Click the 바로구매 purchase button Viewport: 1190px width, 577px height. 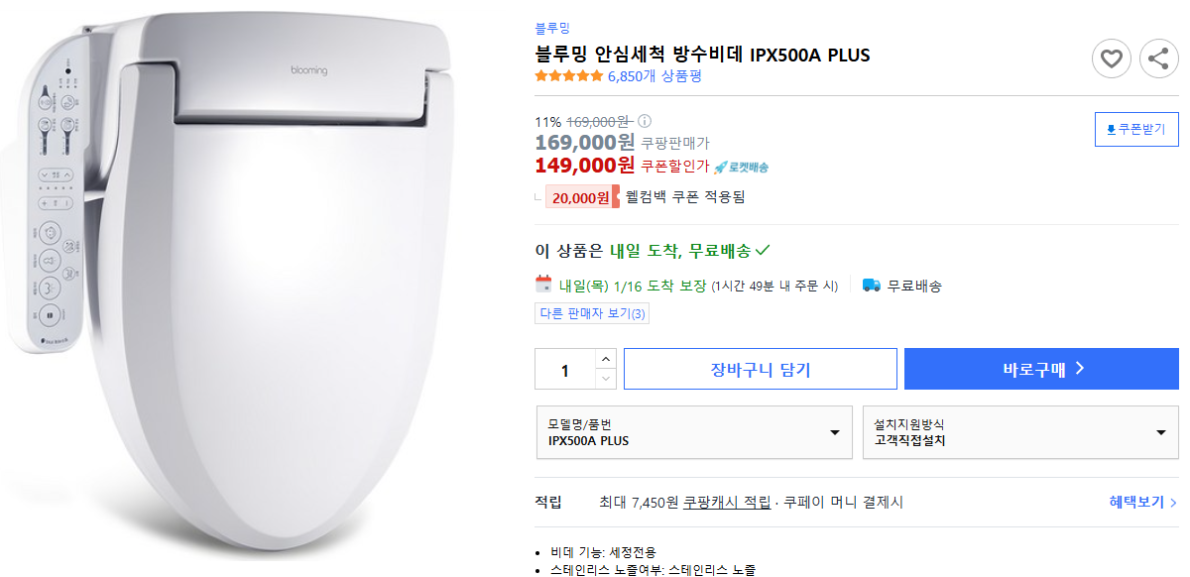tap(1039, 369)
